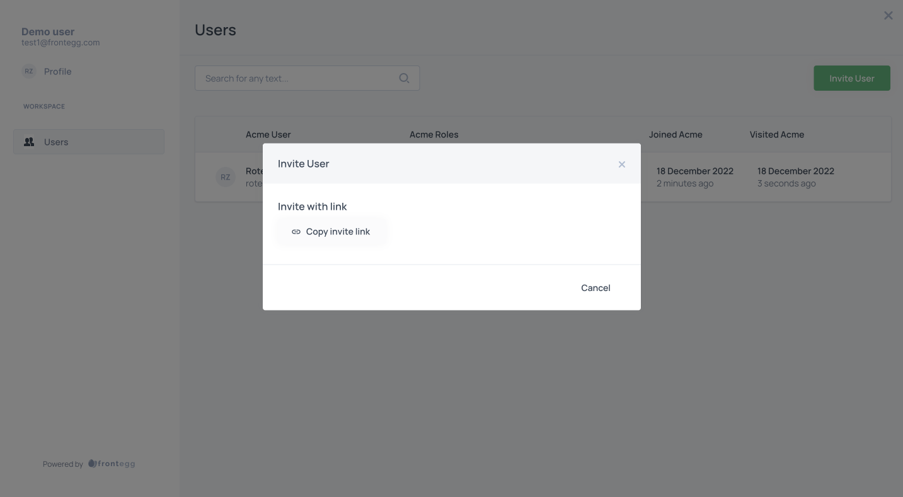Click the Copy invite link button

click(x=331, y=232)
